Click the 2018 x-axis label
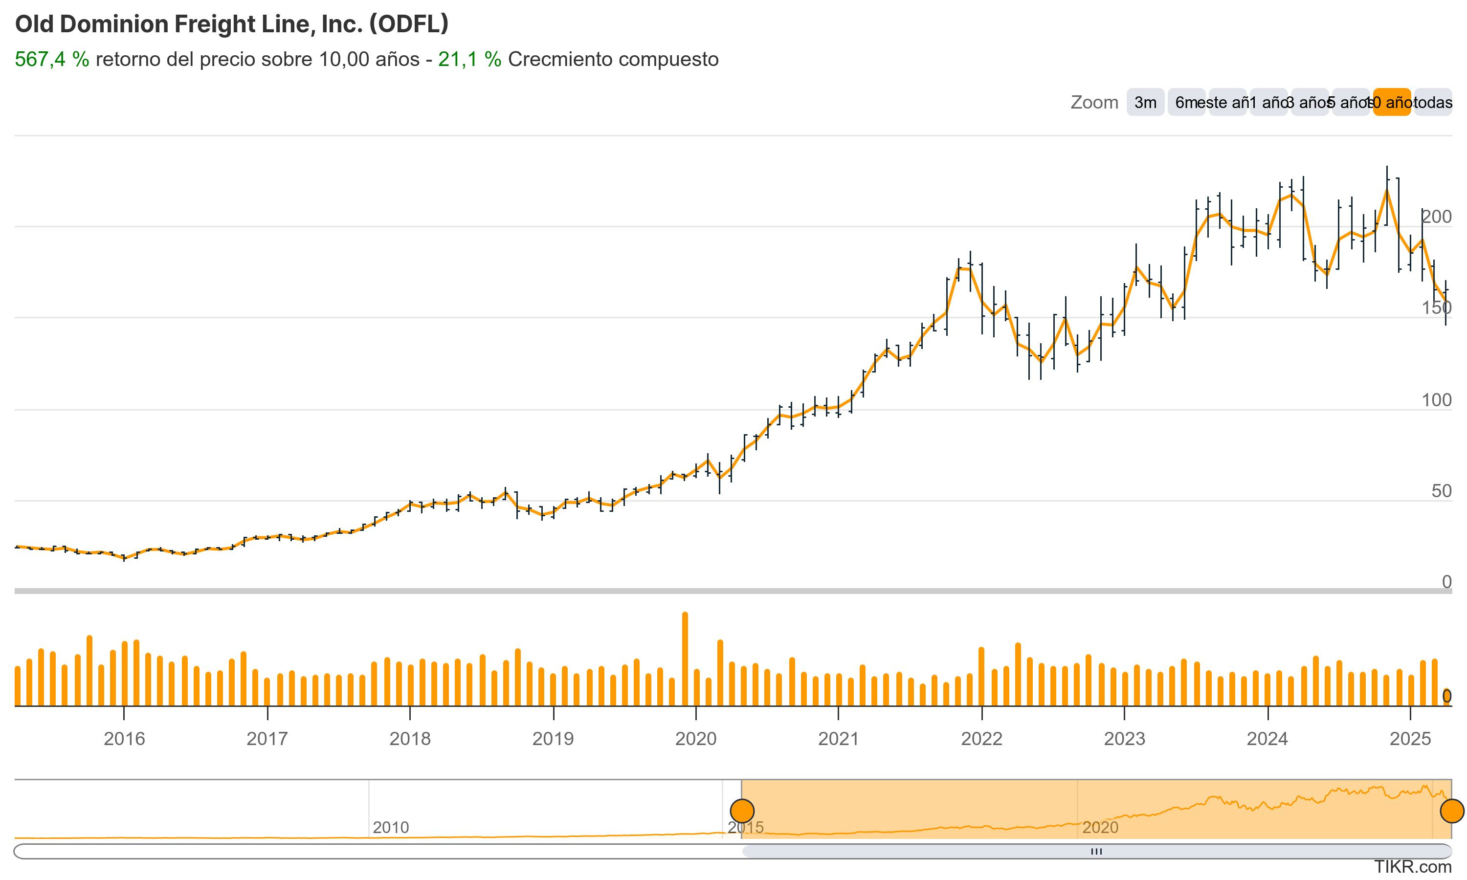 [x=410, y=738]
